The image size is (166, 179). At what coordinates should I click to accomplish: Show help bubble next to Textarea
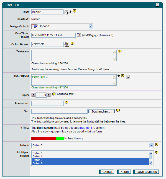point(120,52)
